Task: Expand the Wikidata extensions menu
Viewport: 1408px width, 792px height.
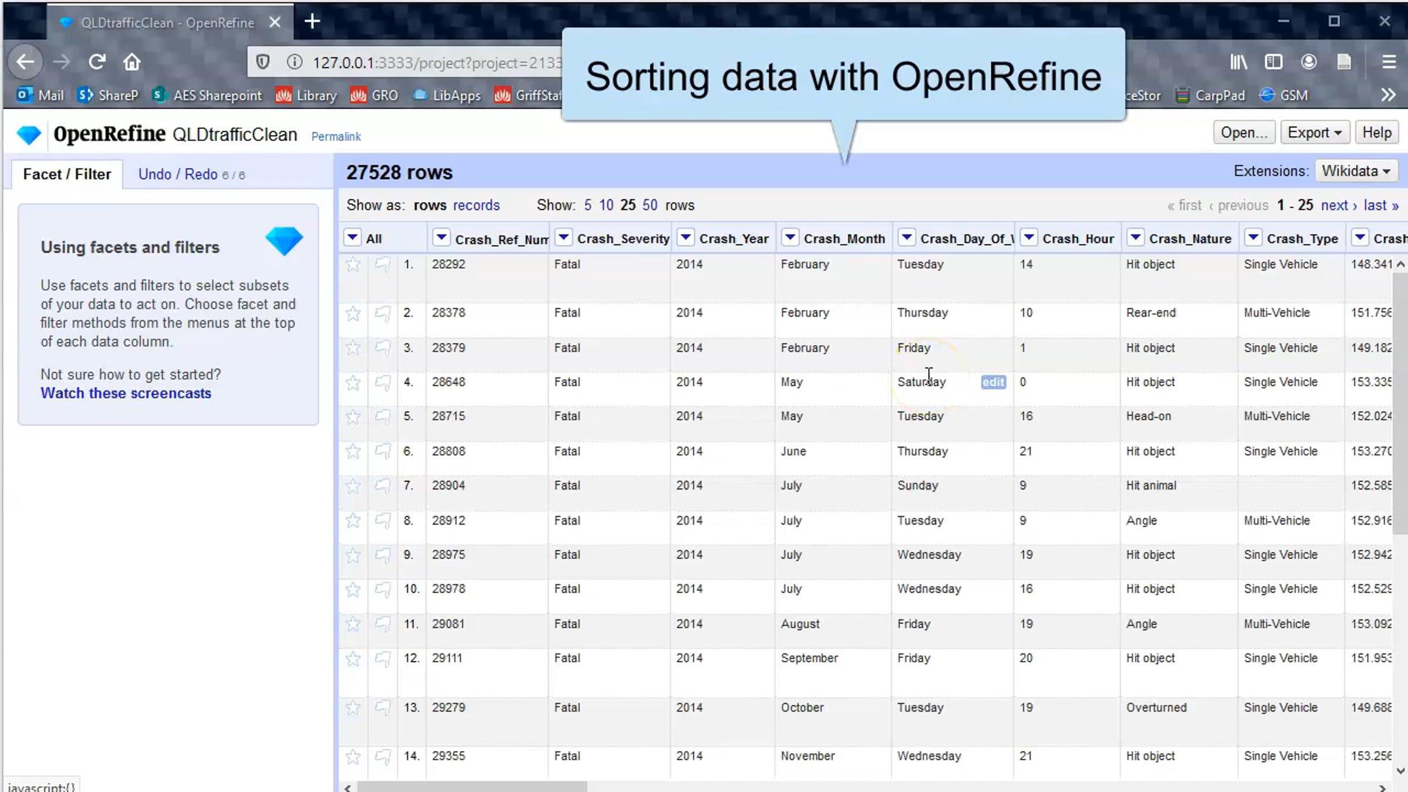Action: pos(1356,171)
